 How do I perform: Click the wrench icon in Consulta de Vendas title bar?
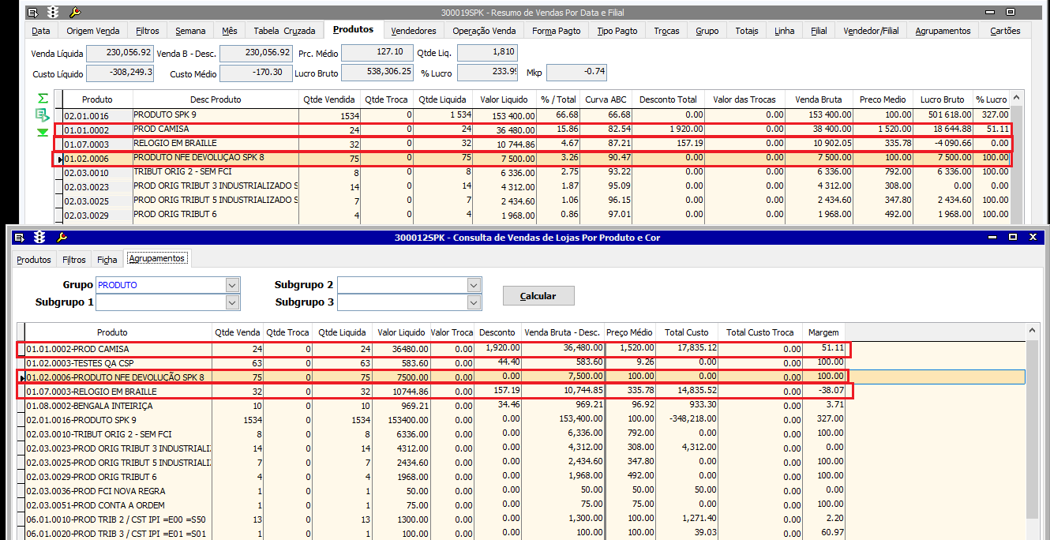click(x=62, y=237)
